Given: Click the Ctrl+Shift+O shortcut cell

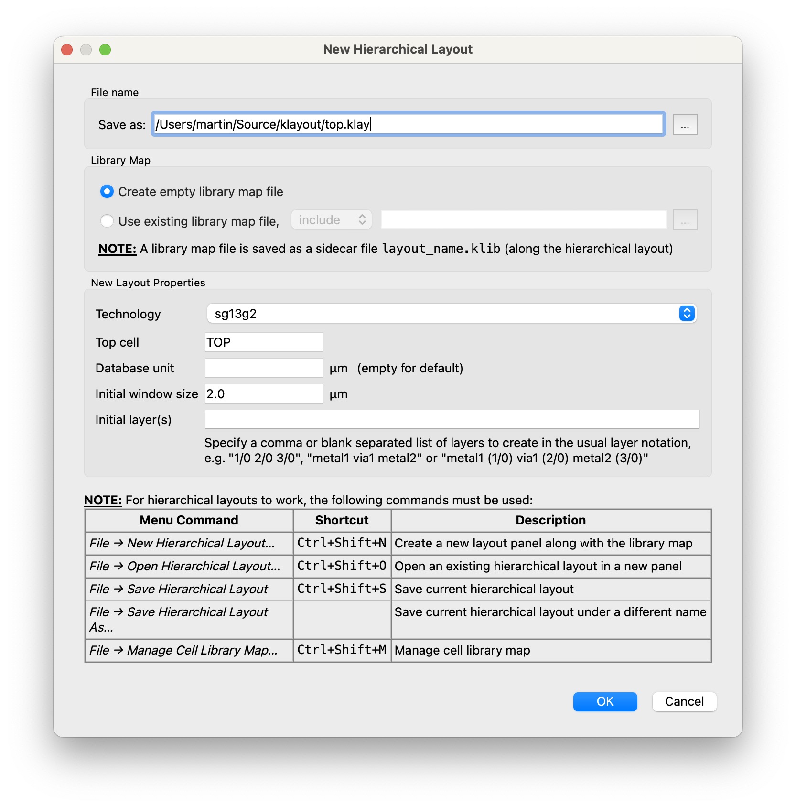Looking at the screenshot, I should (342, 566).
